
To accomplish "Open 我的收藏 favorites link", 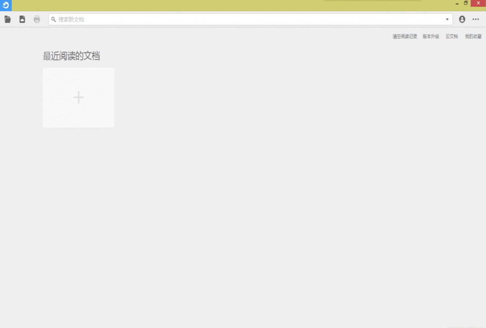I will coord(473,37).
